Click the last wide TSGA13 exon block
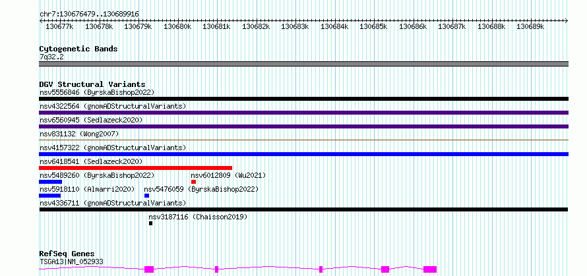This screenshot has width=587, height=276. [x=430, y=269]
